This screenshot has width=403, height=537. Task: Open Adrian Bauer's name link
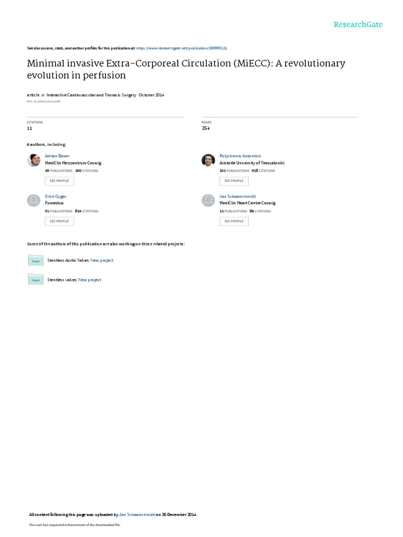57,156
